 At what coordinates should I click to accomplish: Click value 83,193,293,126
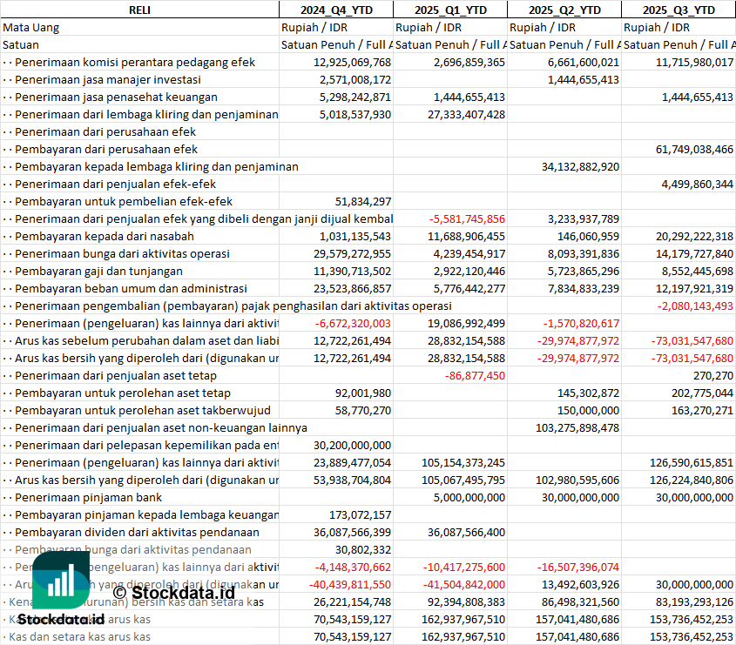pos(694,601)
